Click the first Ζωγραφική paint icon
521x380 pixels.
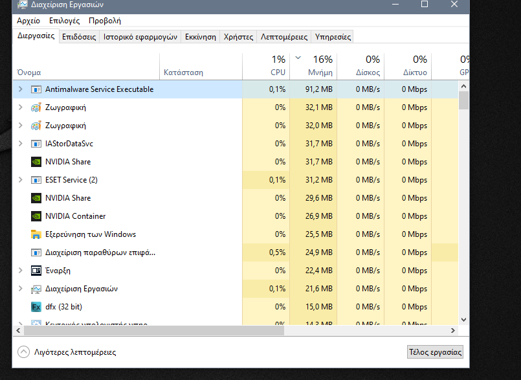(x=36, y=107)
